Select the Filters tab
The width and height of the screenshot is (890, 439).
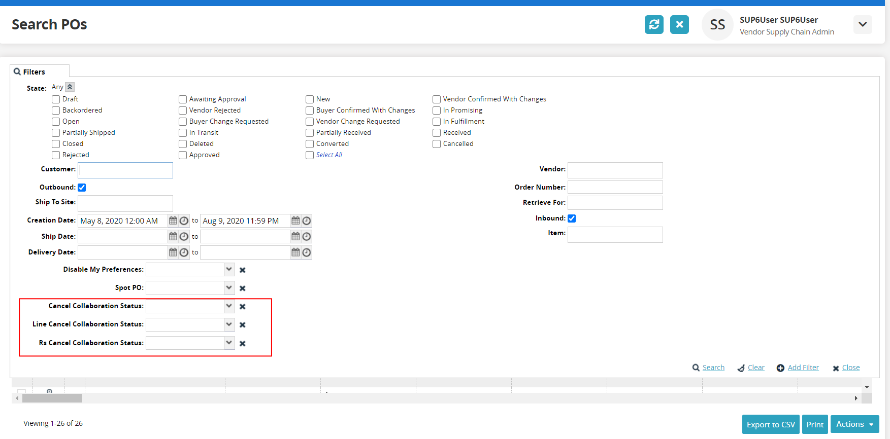(34, 72)
